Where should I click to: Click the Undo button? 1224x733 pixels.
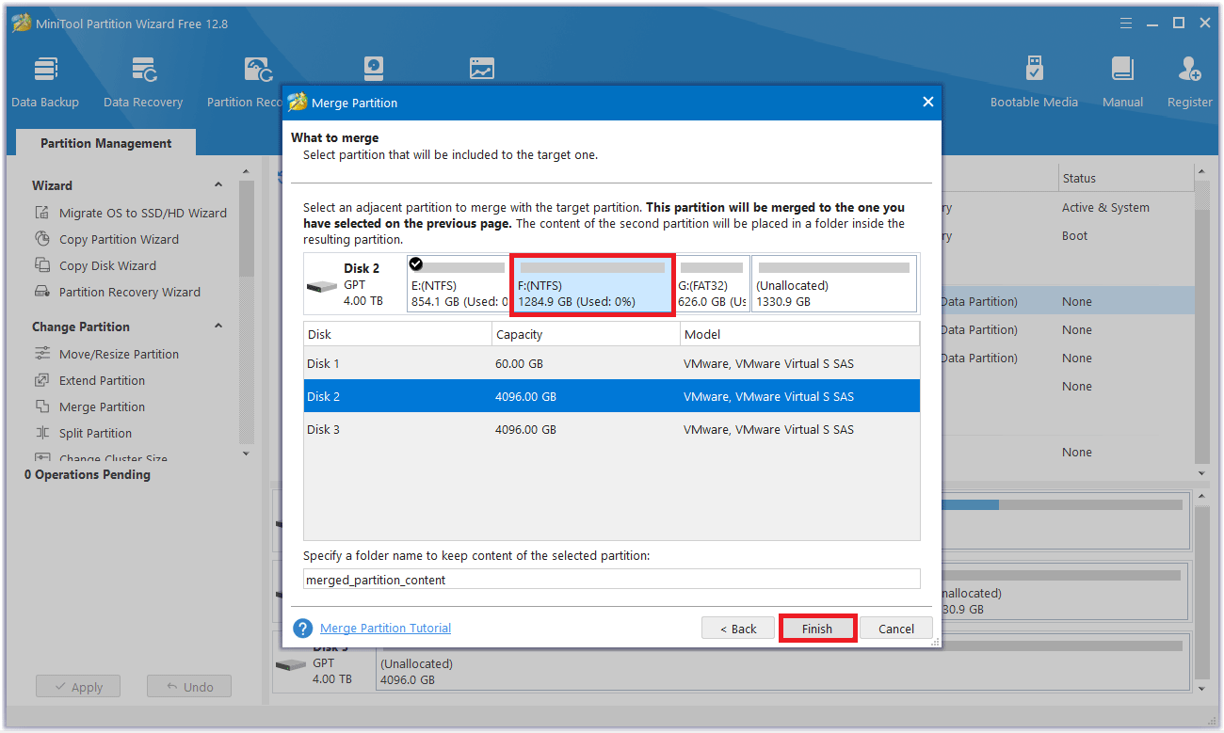188,687
